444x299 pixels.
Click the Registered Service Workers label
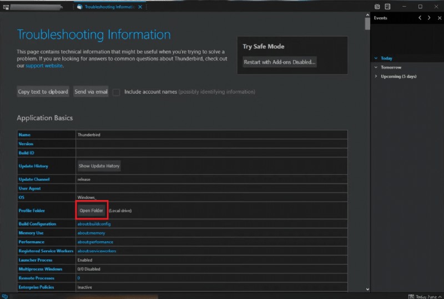click(46, 251)
